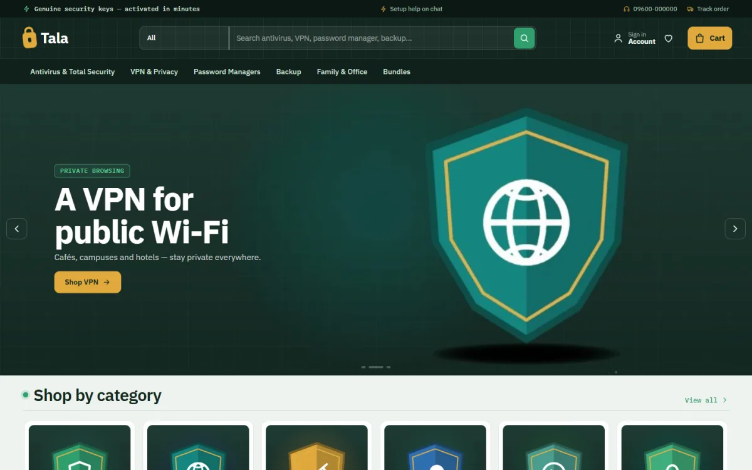The height and width of the screenshot is (470, 752).
Task: Click the PRIVATE BROWSING badge
Action: click(92, 171)
